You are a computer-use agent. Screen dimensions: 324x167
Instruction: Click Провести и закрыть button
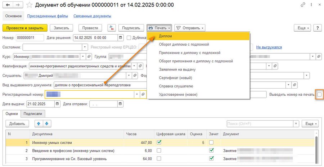tap(25, 28)
